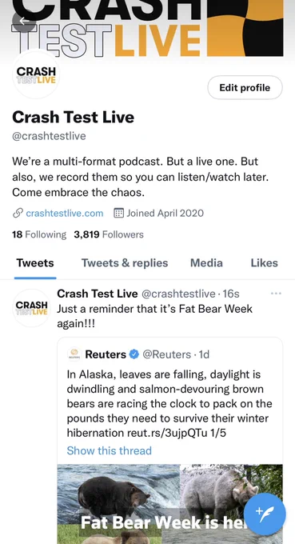View the 18 Following list
Screen dimensions: 295x544
[x=39, y=234]
